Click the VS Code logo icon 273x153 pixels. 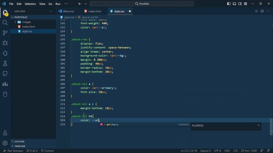tap(4, 4)
